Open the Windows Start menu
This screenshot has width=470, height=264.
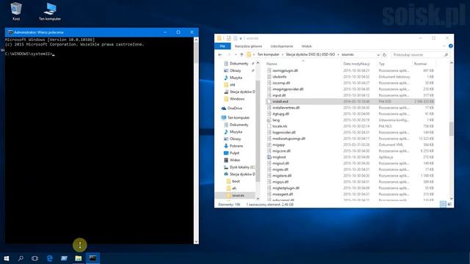coord(7,258)
